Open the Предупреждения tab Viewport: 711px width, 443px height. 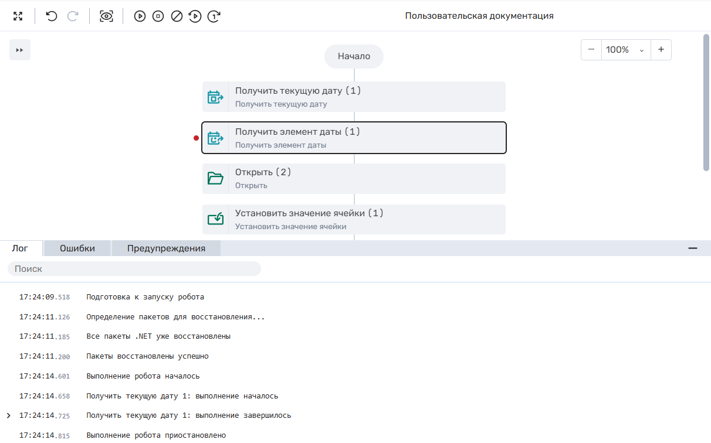point(166,248)
